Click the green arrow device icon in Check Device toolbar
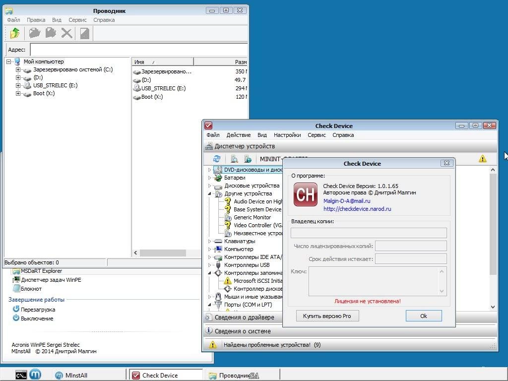Image resolution: width=508 pixels, height=381 pixels. click(x=248, y=159)
